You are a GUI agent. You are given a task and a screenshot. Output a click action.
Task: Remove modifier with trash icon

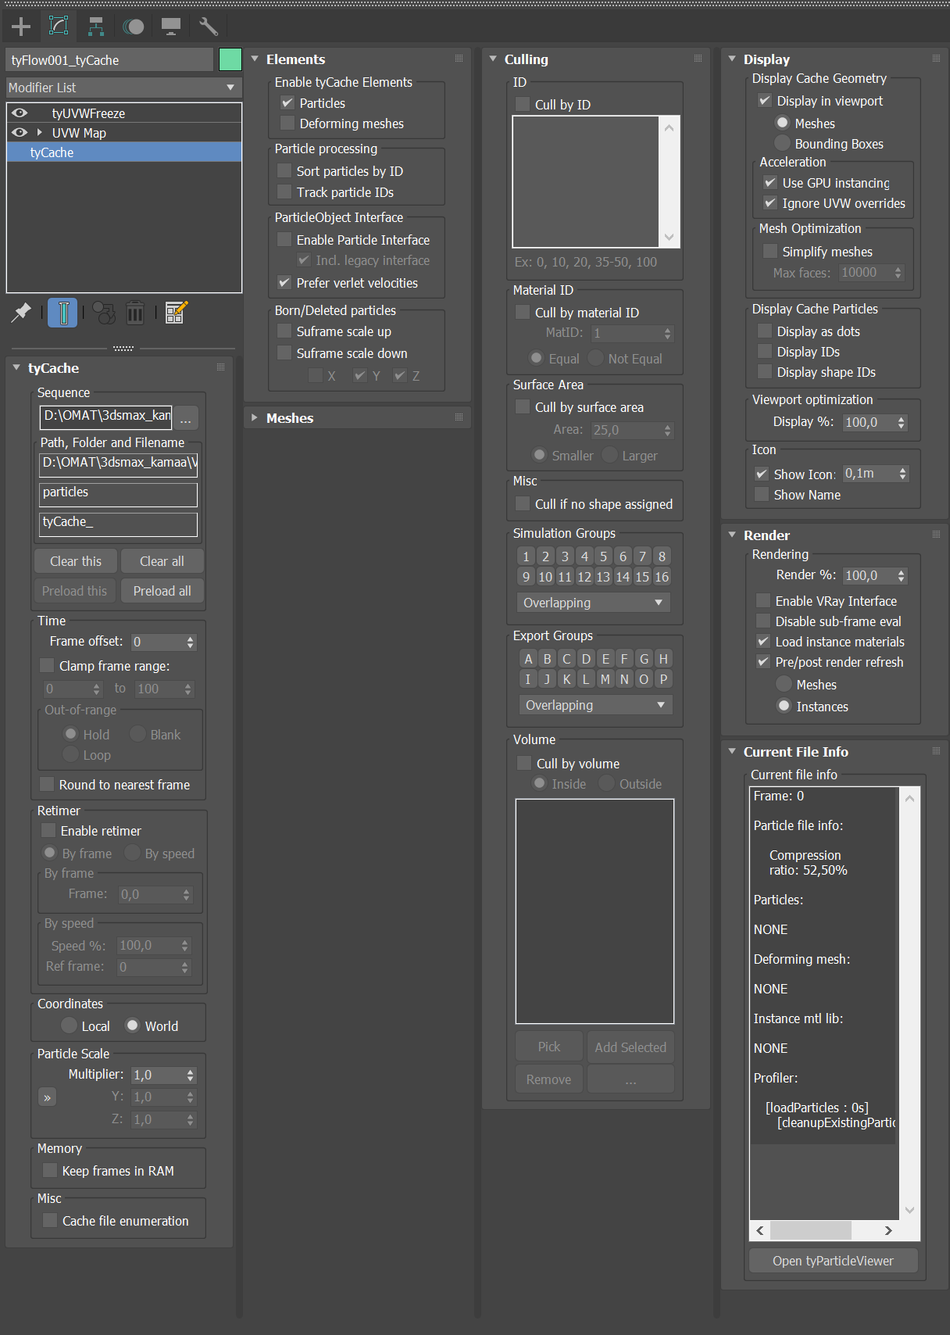click(135, 313)
